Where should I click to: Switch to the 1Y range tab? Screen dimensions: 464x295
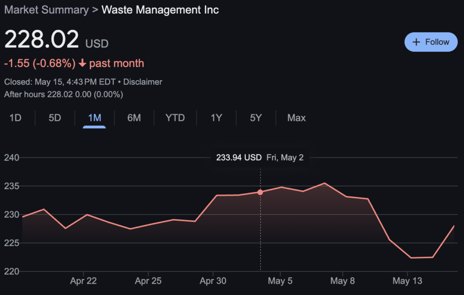click(216, 118)
